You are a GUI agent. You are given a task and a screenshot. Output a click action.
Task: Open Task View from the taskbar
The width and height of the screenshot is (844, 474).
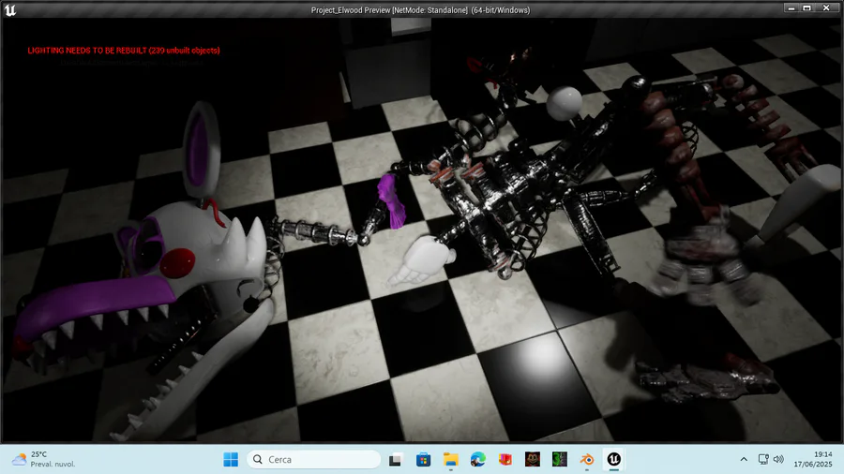coord(396,460)
